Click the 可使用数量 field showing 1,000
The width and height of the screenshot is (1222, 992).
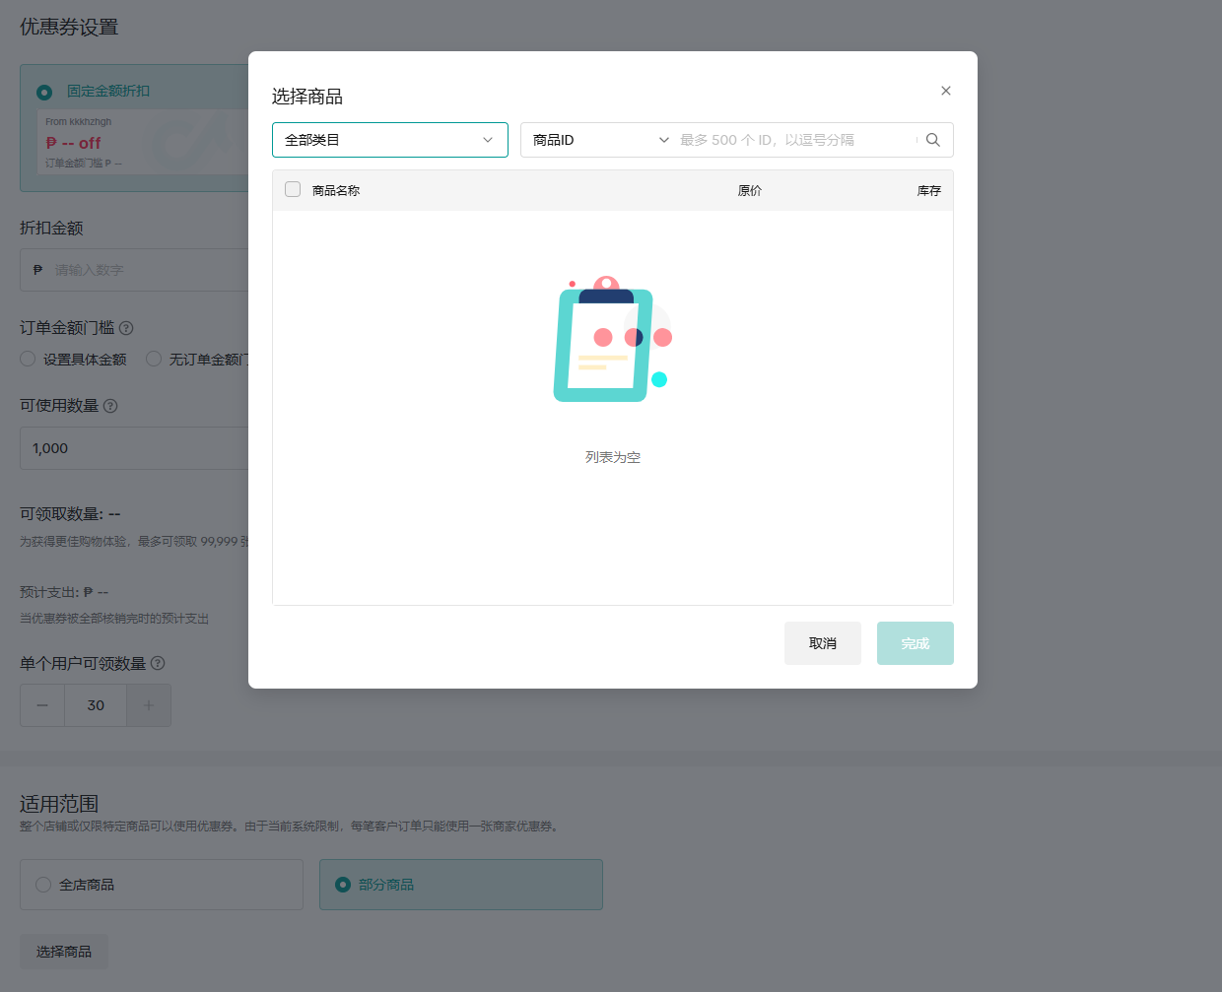[x=133, y=448]
